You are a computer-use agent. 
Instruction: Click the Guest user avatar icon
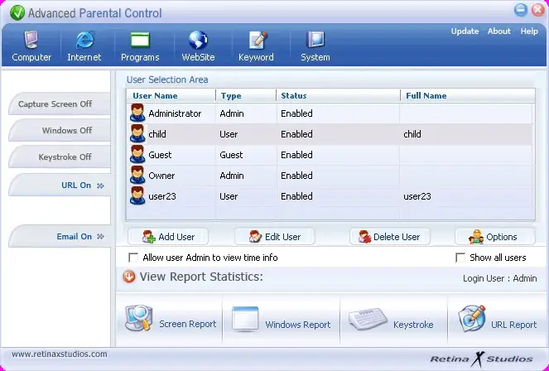(137, 154)
